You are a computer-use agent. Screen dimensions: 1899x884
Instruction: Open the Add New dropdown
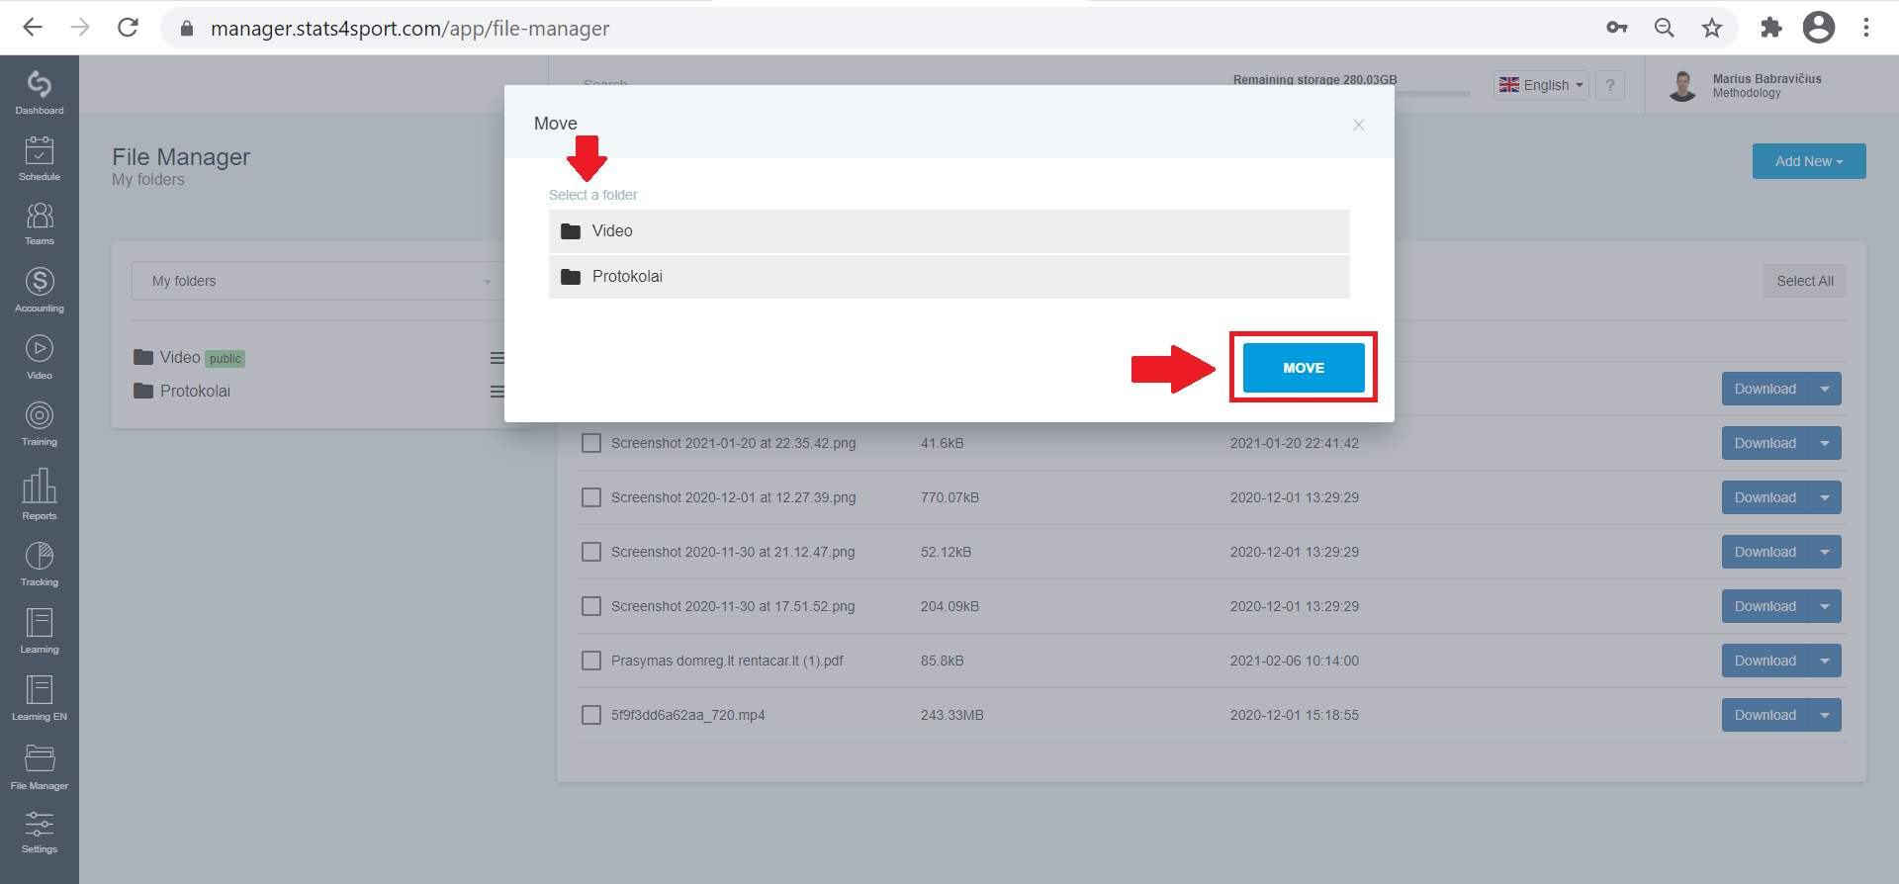(x=1809, y=161)
